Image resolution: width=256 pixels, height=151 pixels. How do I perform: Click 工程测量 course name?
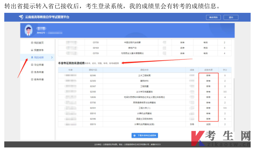[144, 86]
